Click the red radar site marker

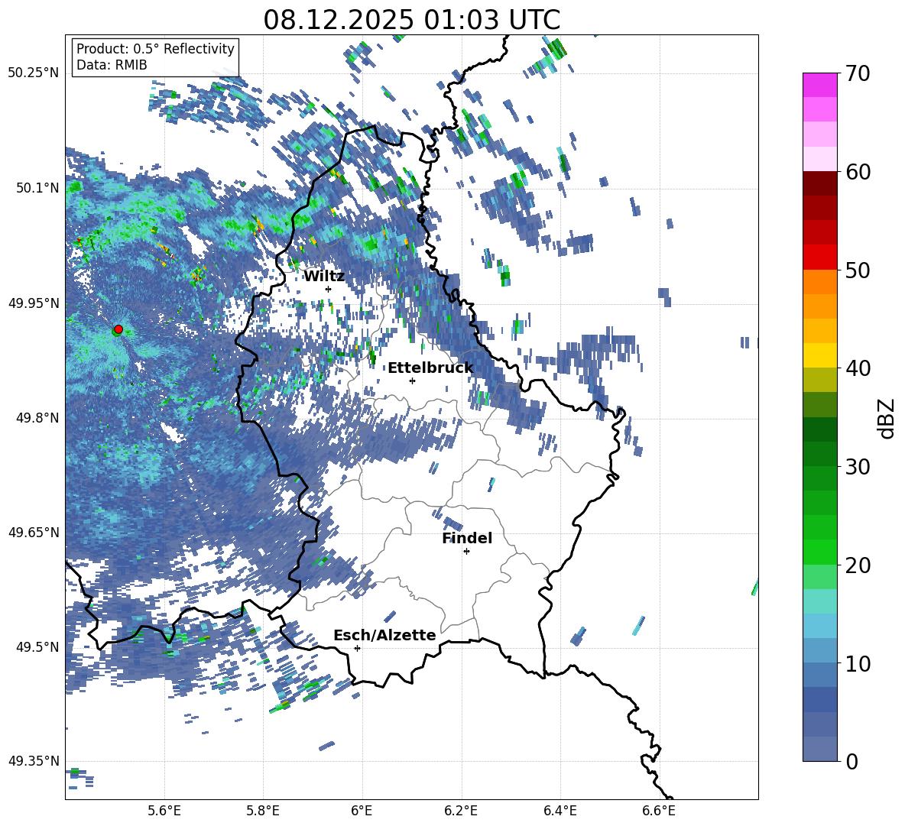[118, 329]
